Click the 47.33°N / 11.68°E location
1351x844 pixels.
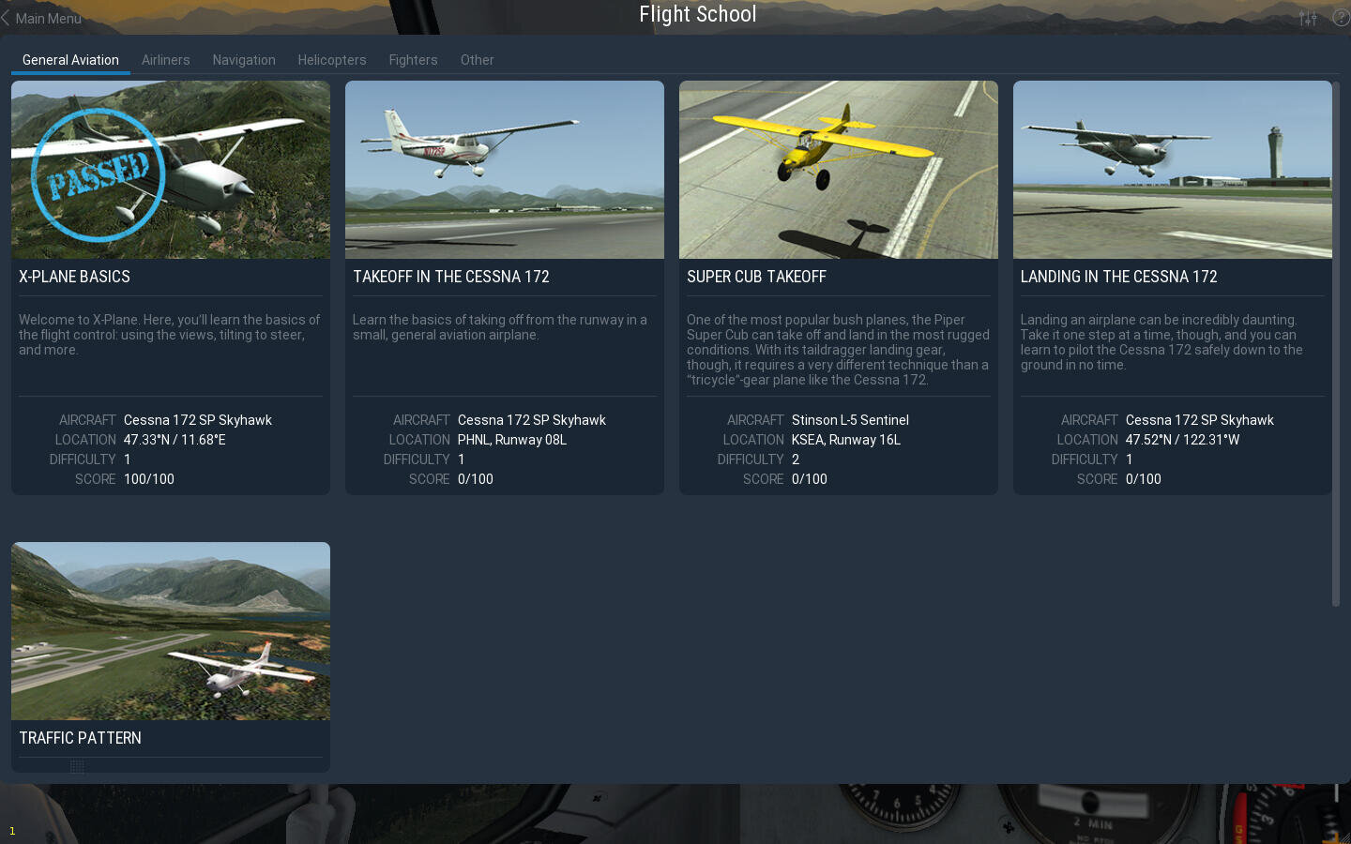[x=175, y=440]
